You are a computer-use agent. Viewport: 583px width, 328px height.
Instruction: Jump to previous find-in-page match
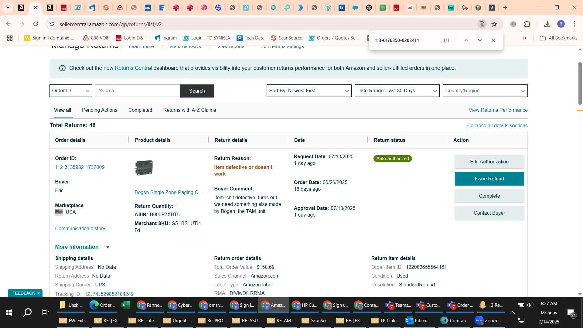click(x=466, y=40)
